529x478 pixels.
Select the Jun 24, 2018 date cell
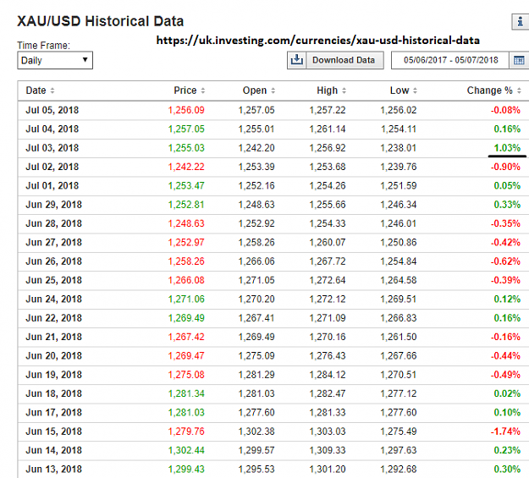pyautogui.click(x=53, y=299)
